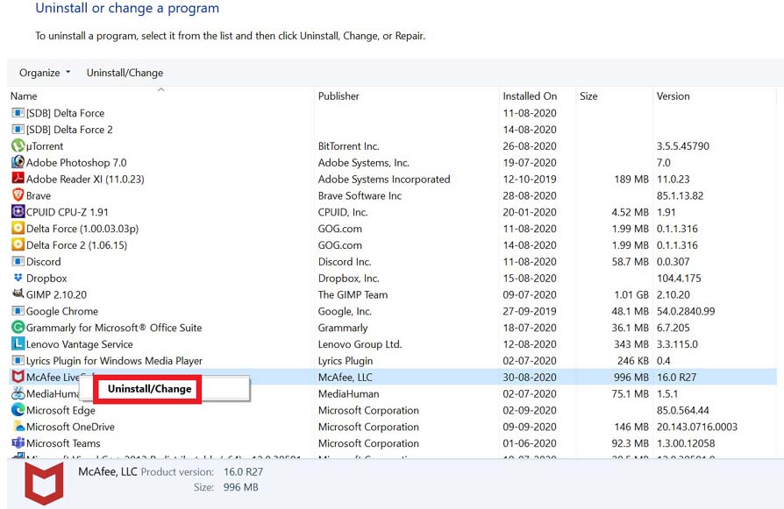Select the Microsoft Teams program name

point(63,443)
